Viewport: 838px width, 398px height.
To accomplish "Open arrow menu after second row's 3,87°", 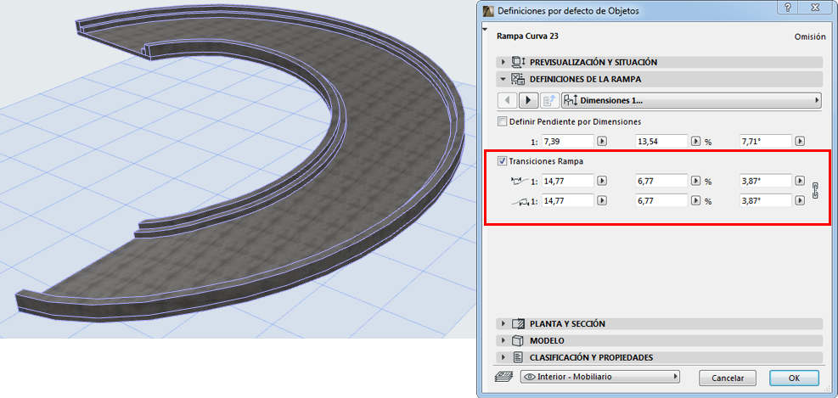I will click(x=800, y=201).
